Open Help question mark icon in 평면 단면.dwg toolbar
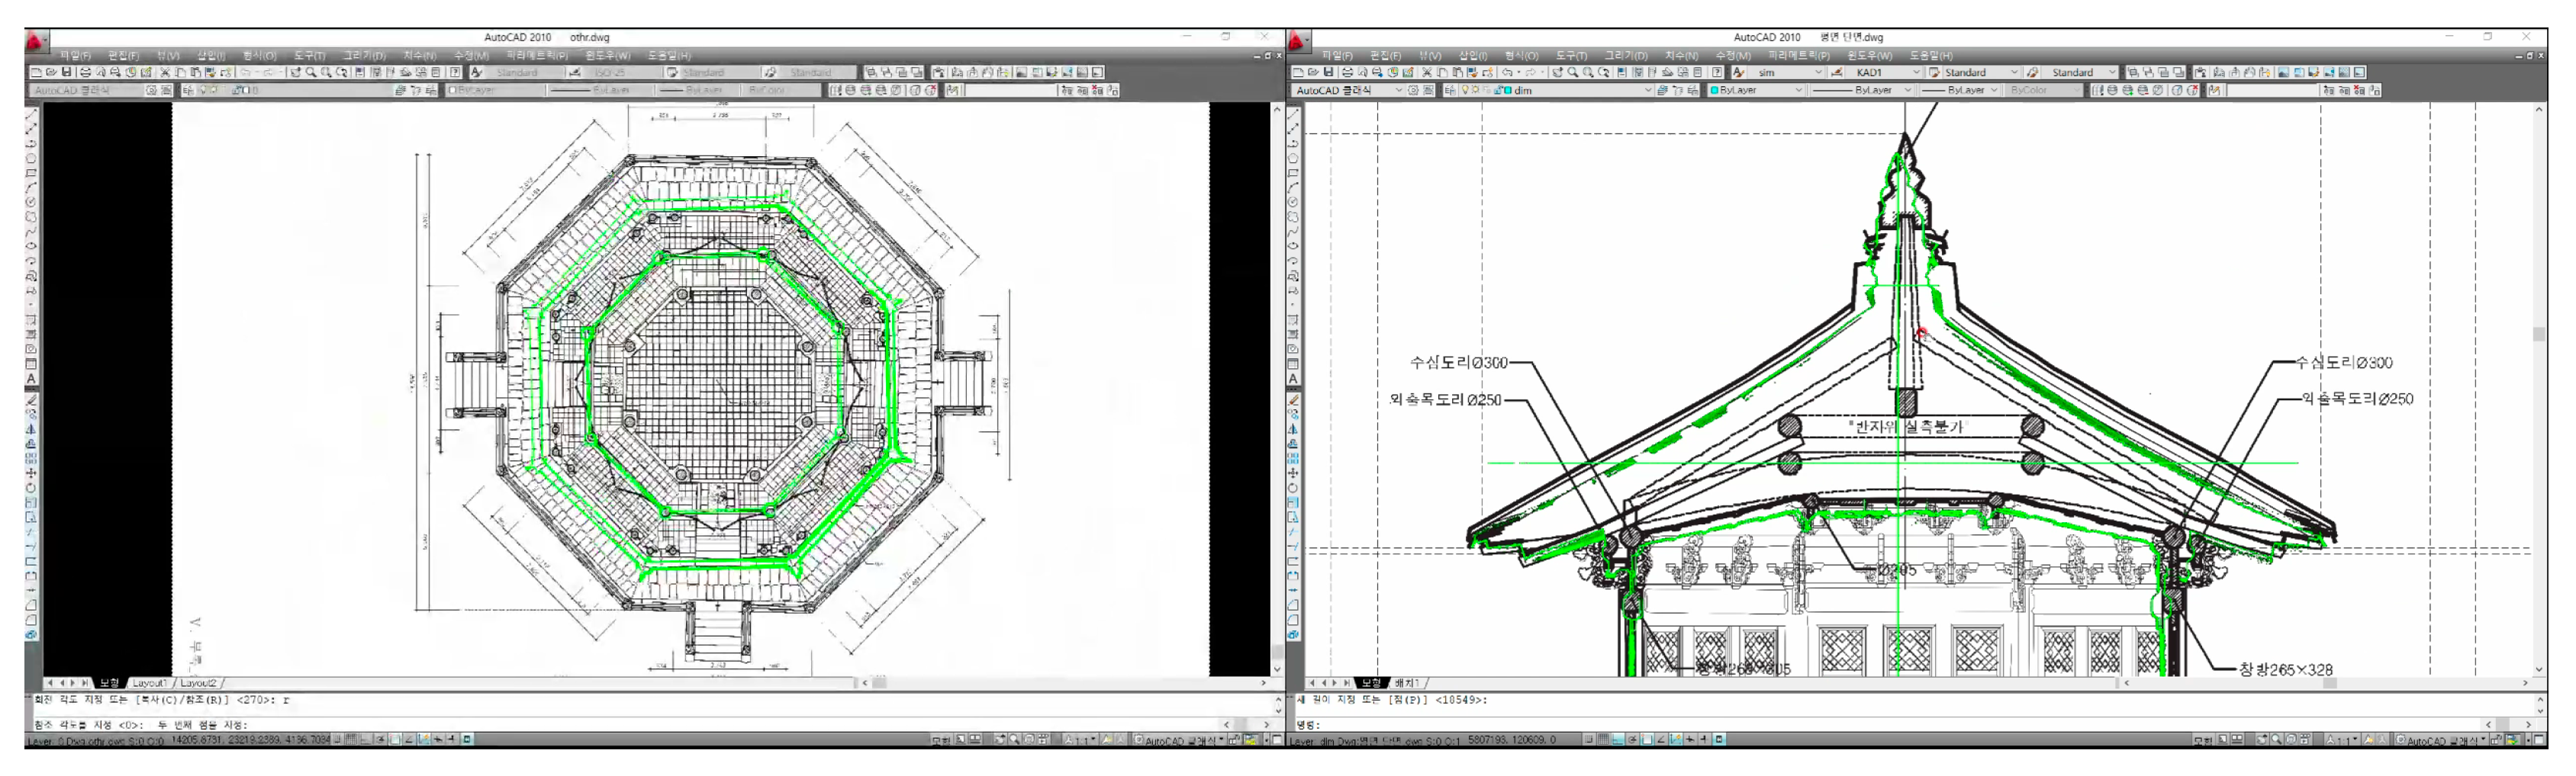The image size is (2576, 776). point(1717,73)
